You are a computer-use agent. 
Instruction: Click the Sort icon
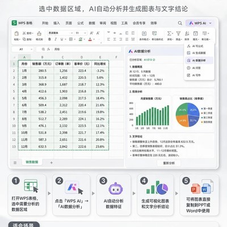click(187, 33)
